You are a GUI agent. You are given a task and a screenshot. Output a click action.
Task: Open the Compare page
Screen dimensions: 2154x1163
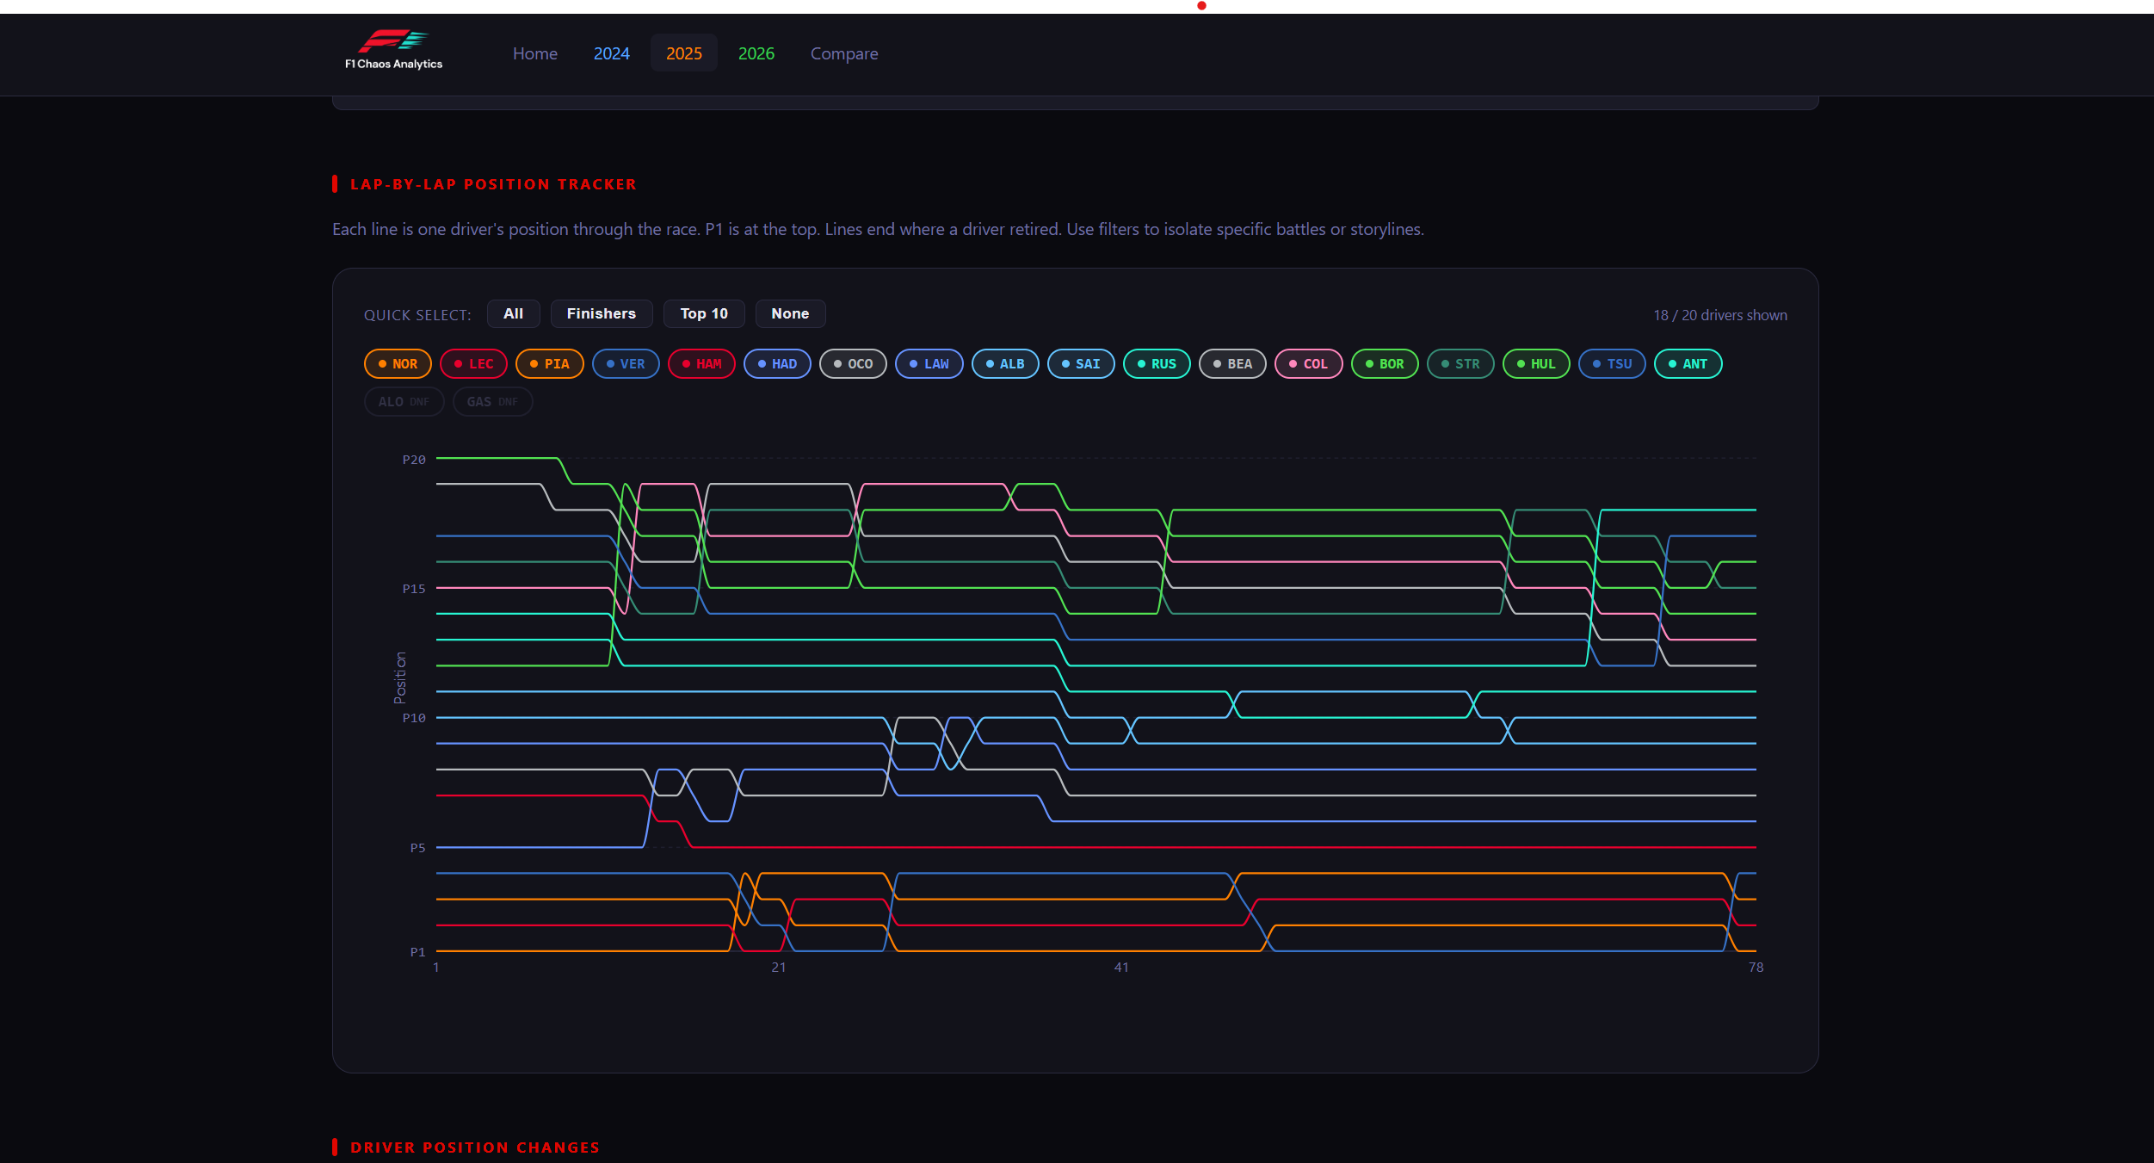pyautogui.click(x=844, y=53)
